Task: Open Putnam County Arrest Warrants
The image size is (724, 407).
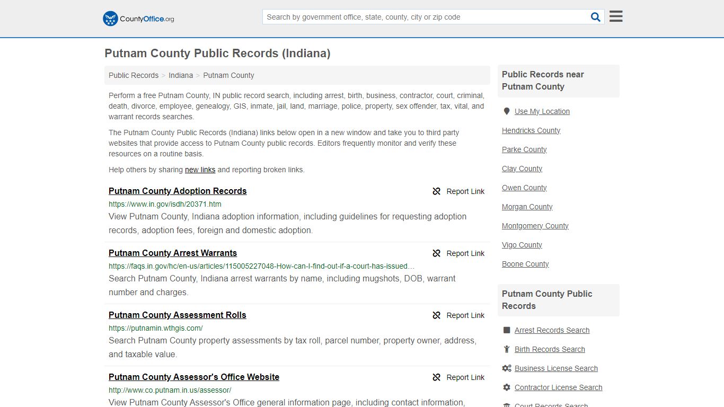Action: [x=173, y=253]
